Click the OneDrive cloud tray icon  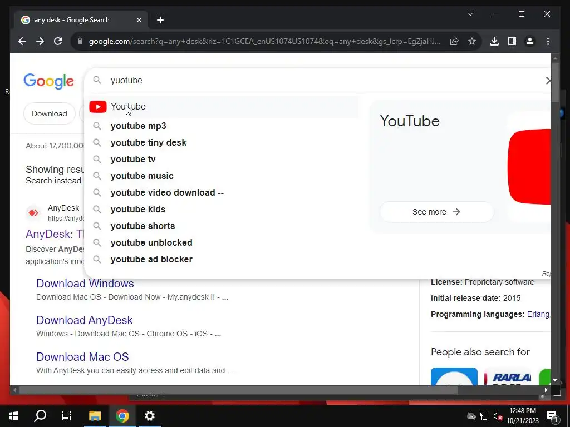471,416
